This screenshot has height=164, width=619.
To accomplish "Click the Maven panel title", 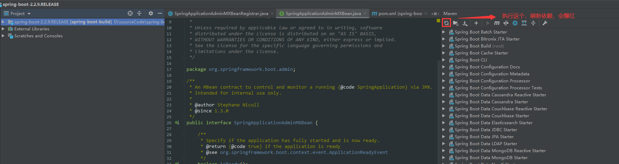I will (x=450, y=14).
